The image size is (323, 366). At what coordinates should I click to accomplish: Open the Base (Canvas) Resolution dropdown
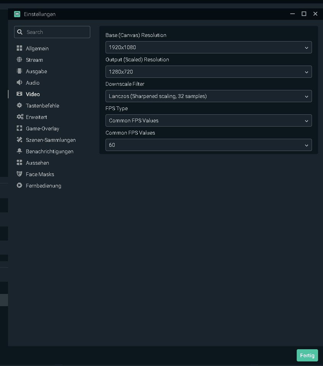click(x=208, y=47)
